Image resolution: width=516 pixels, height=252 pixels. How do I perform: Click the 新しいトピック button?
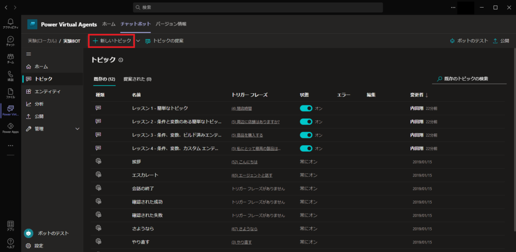pyautogui.click(x=112, y=41)
